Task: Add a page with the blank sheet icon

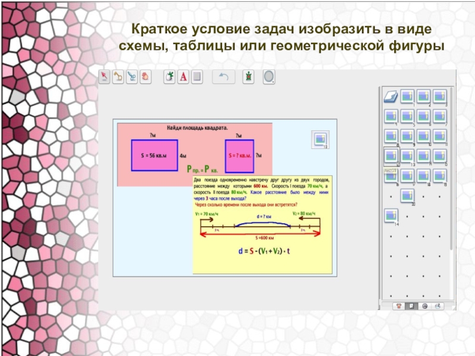Action: tap(391, 97)
